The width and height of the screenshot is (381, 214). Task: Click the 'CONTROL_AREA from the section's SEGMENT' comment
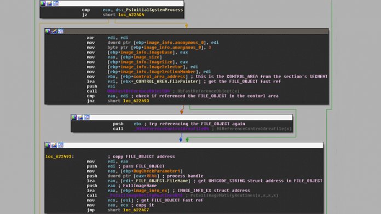click(x=277, y=77)
